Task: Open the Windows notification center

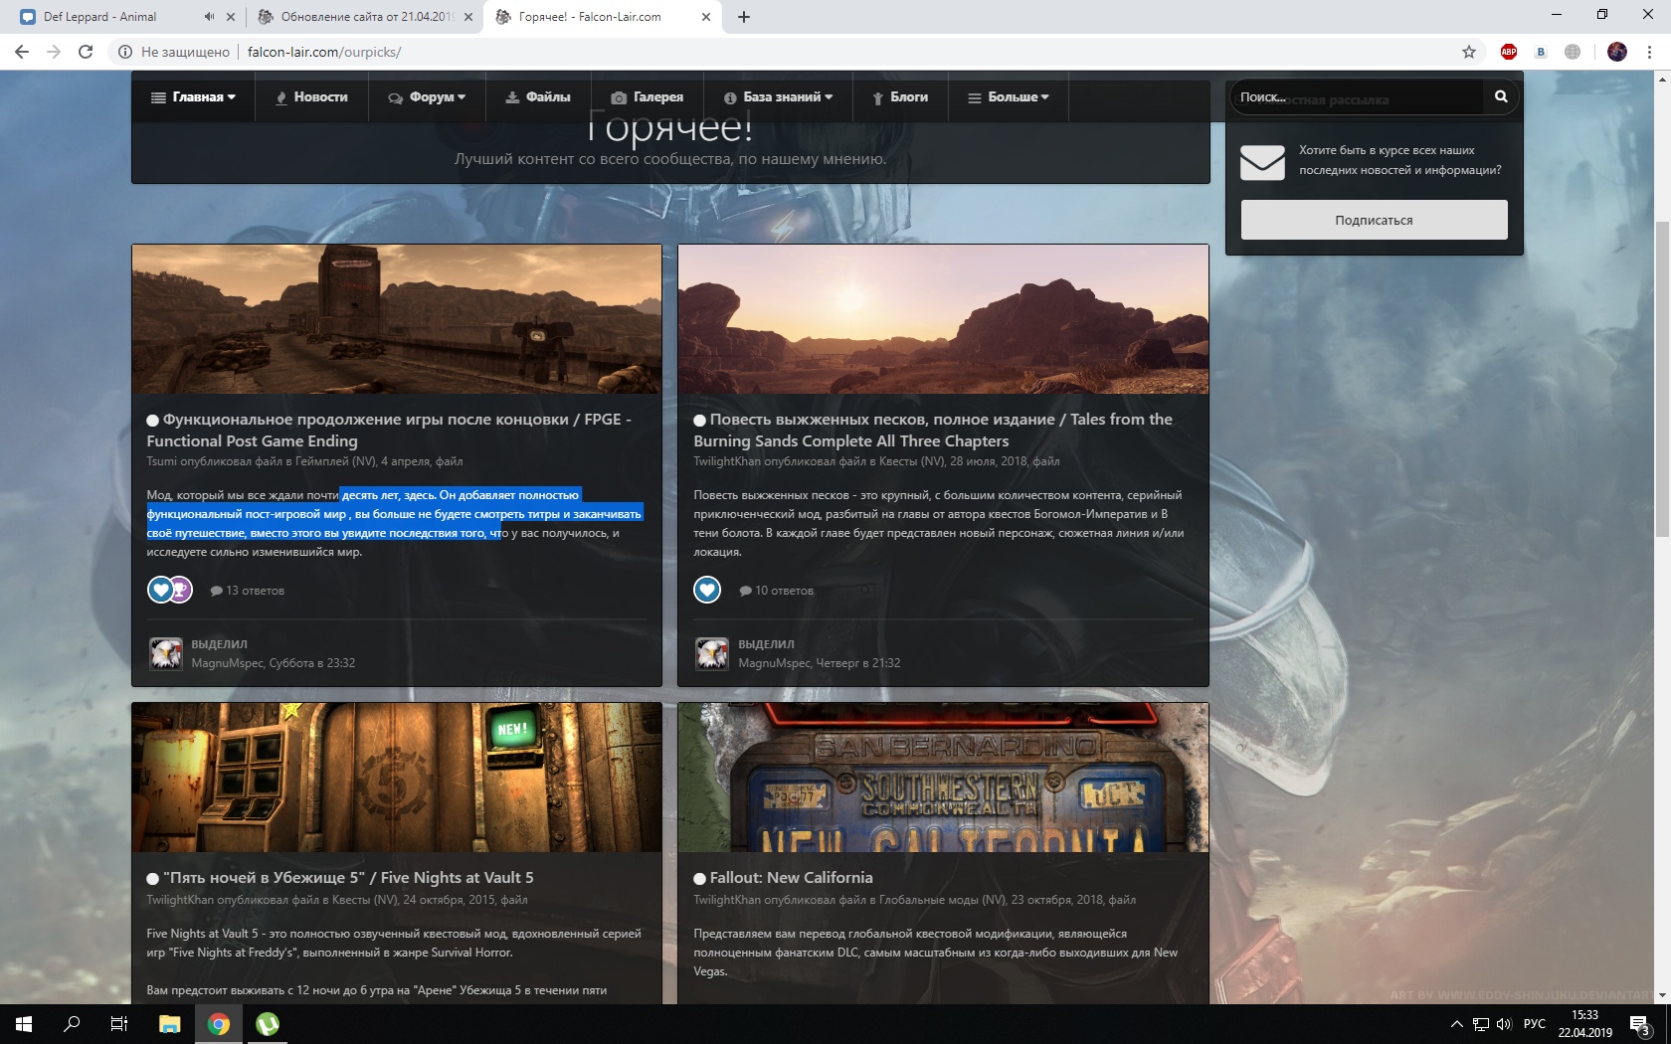Action: coord(1640,1024)
